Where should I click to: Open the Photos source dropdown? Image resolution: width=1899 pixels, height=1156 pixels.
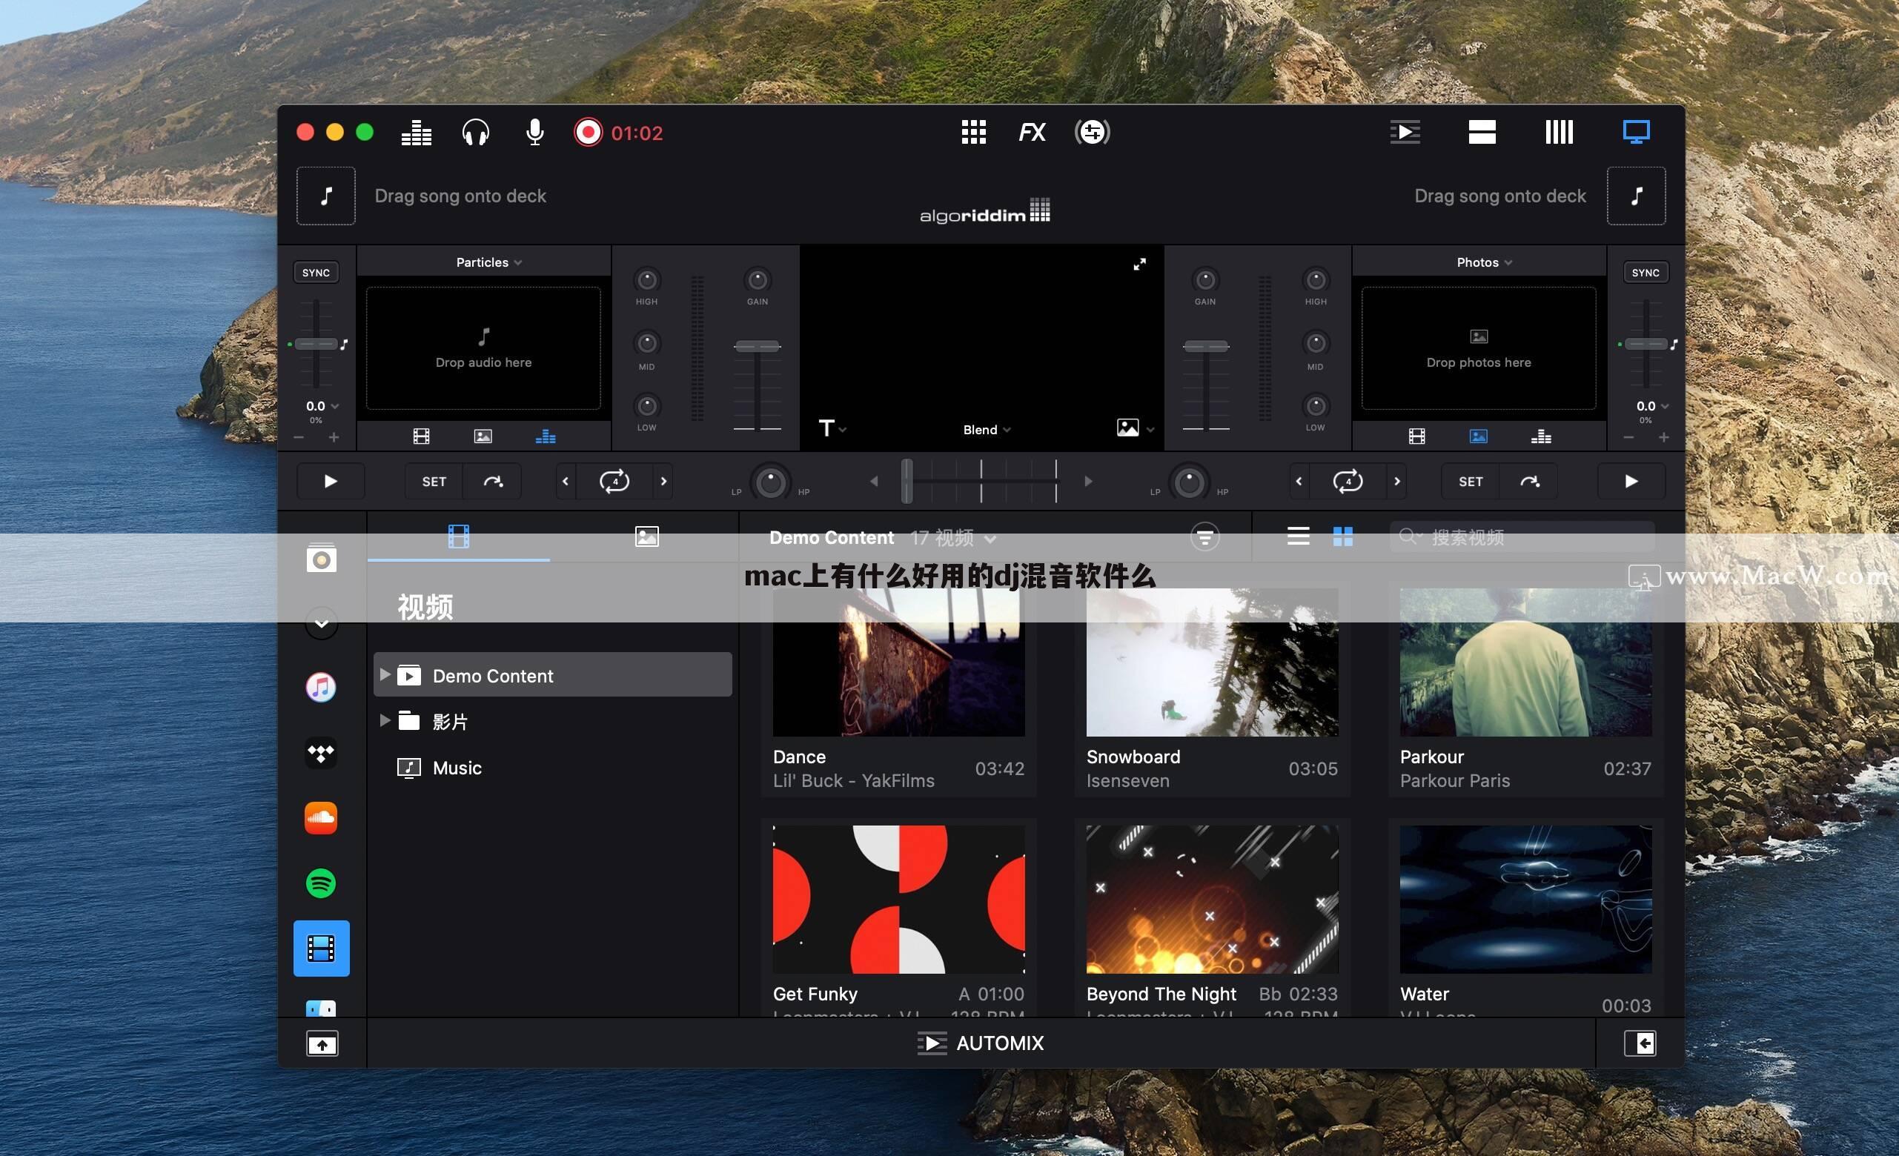pyautogui.click(x=1484, y=263)
